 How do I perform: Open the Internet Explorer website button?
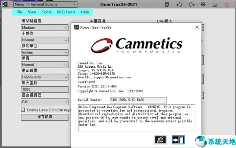(160, 140)
